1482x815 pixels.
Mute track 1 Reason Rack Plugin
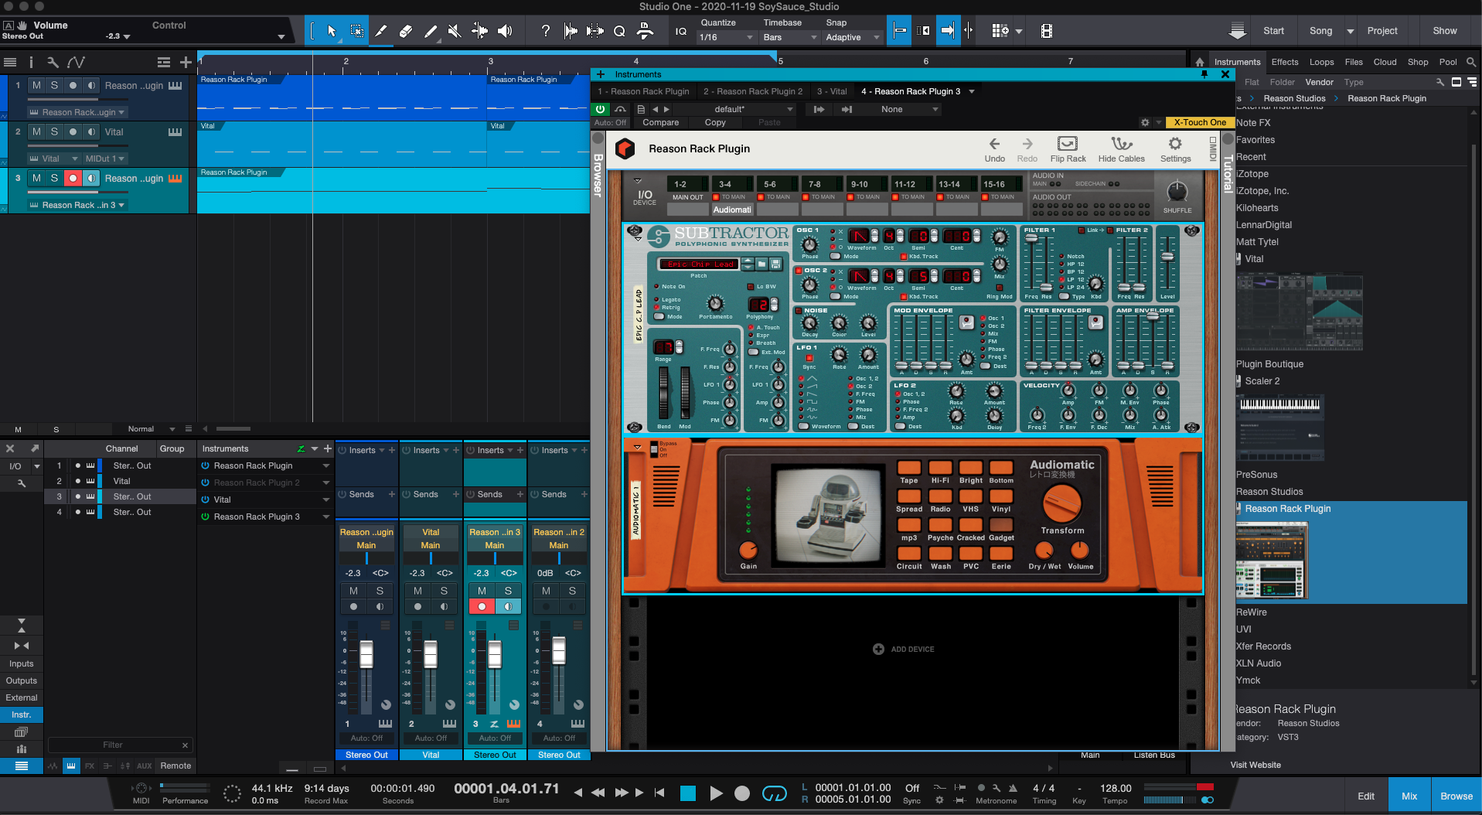click(x=36, y=85)
